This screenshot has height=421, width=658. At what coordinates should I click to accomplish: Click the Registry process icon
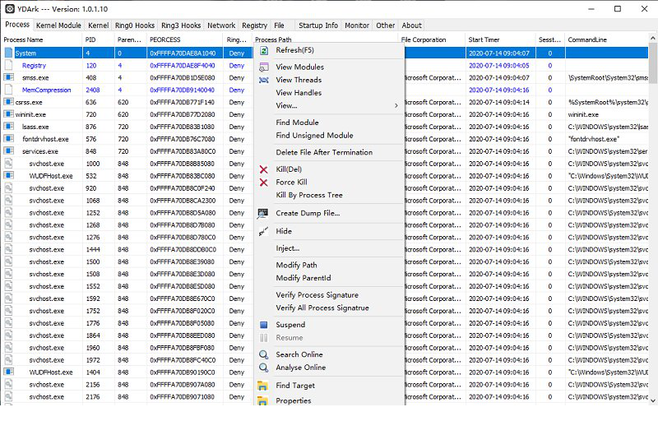(8, 65)
